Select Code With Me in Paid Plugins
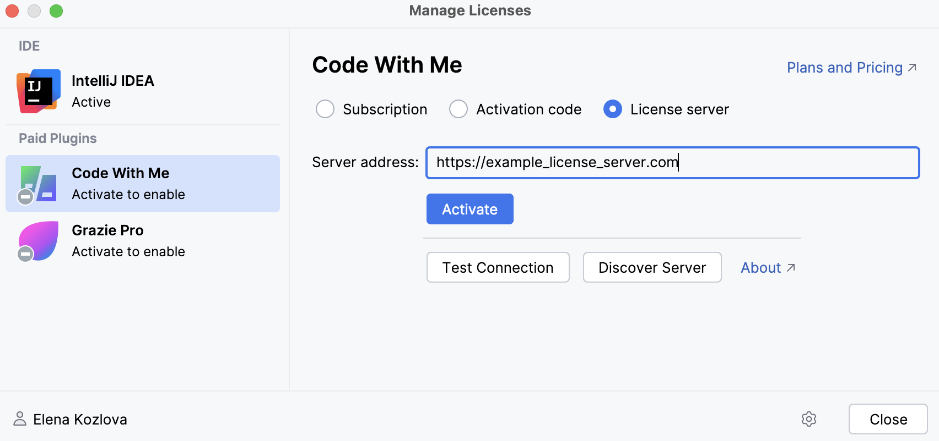The image size is (939, 441). coord(143,184)
